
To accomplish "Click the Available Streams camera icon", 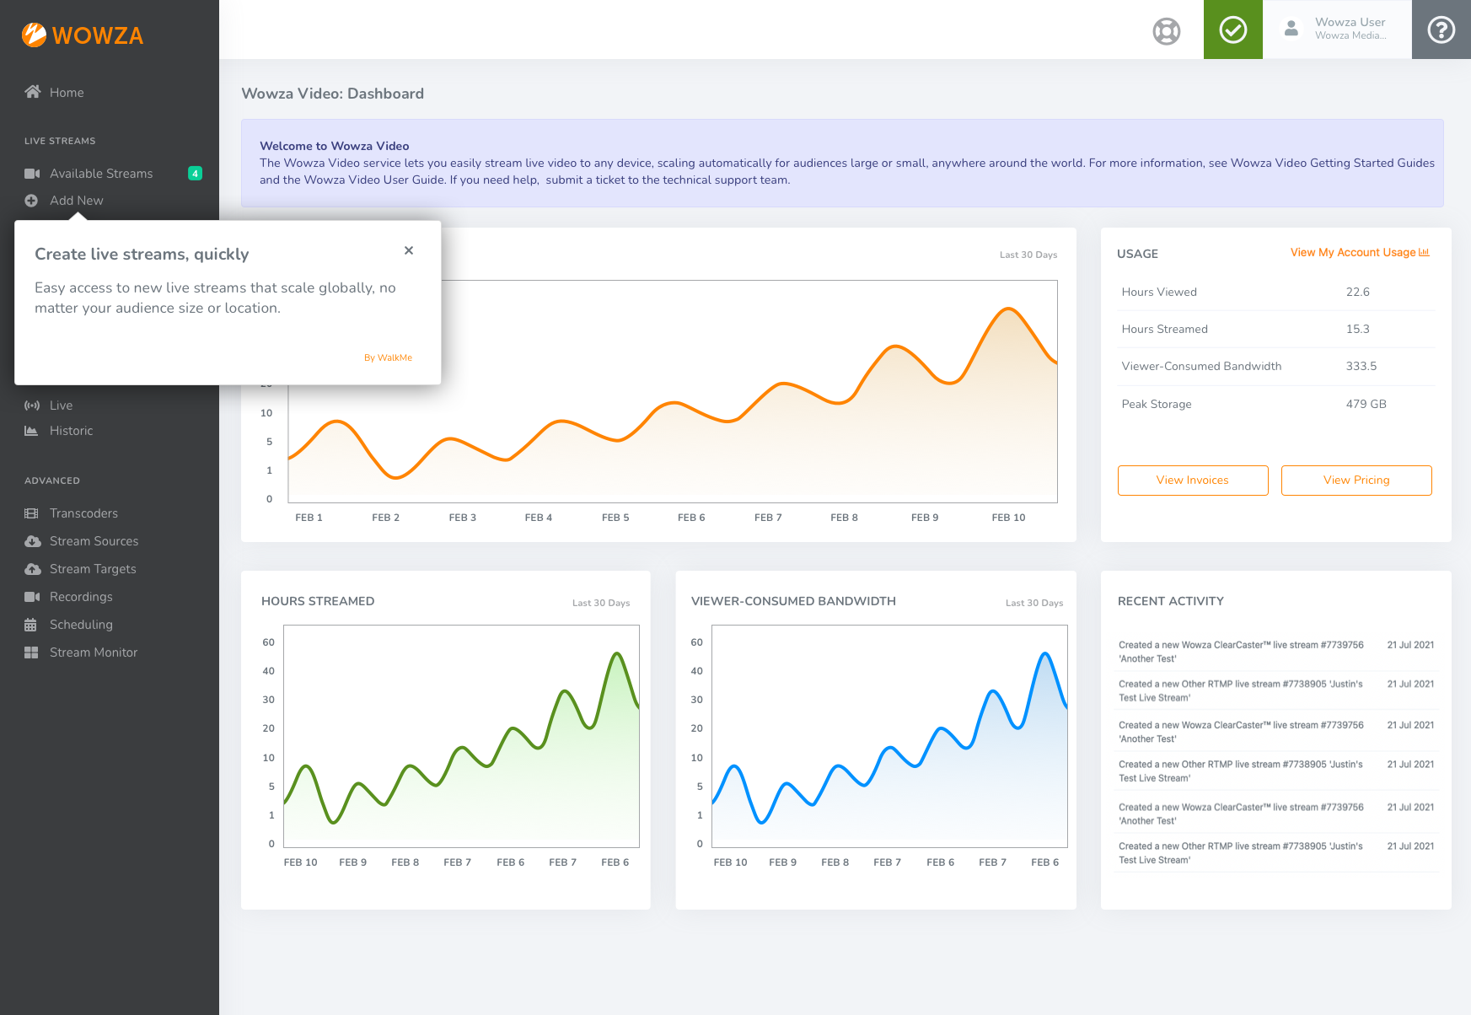I will 32,174.
